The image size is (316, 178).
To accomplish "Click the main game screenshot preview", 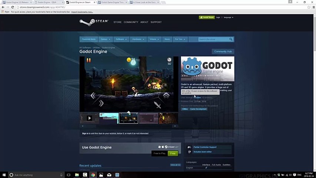I will tap(129, 84).
